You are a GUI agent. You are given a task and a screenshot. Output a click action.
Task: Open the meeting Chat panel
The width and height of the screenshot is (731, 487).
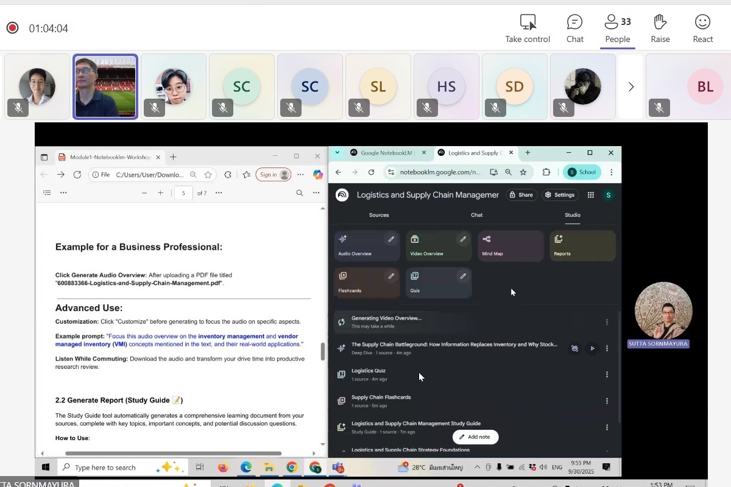pos(574,29)
